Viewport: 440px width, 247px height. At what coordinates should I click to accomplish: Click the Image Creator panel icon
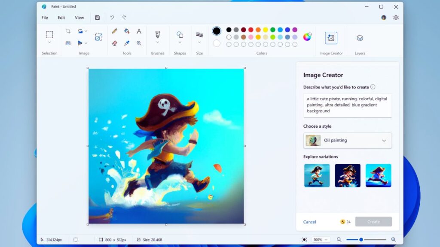(331, 38)
